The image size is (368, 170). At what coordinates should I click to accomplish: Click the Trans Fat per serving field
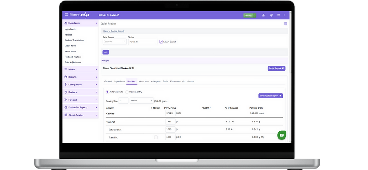[x=170, y=137]
